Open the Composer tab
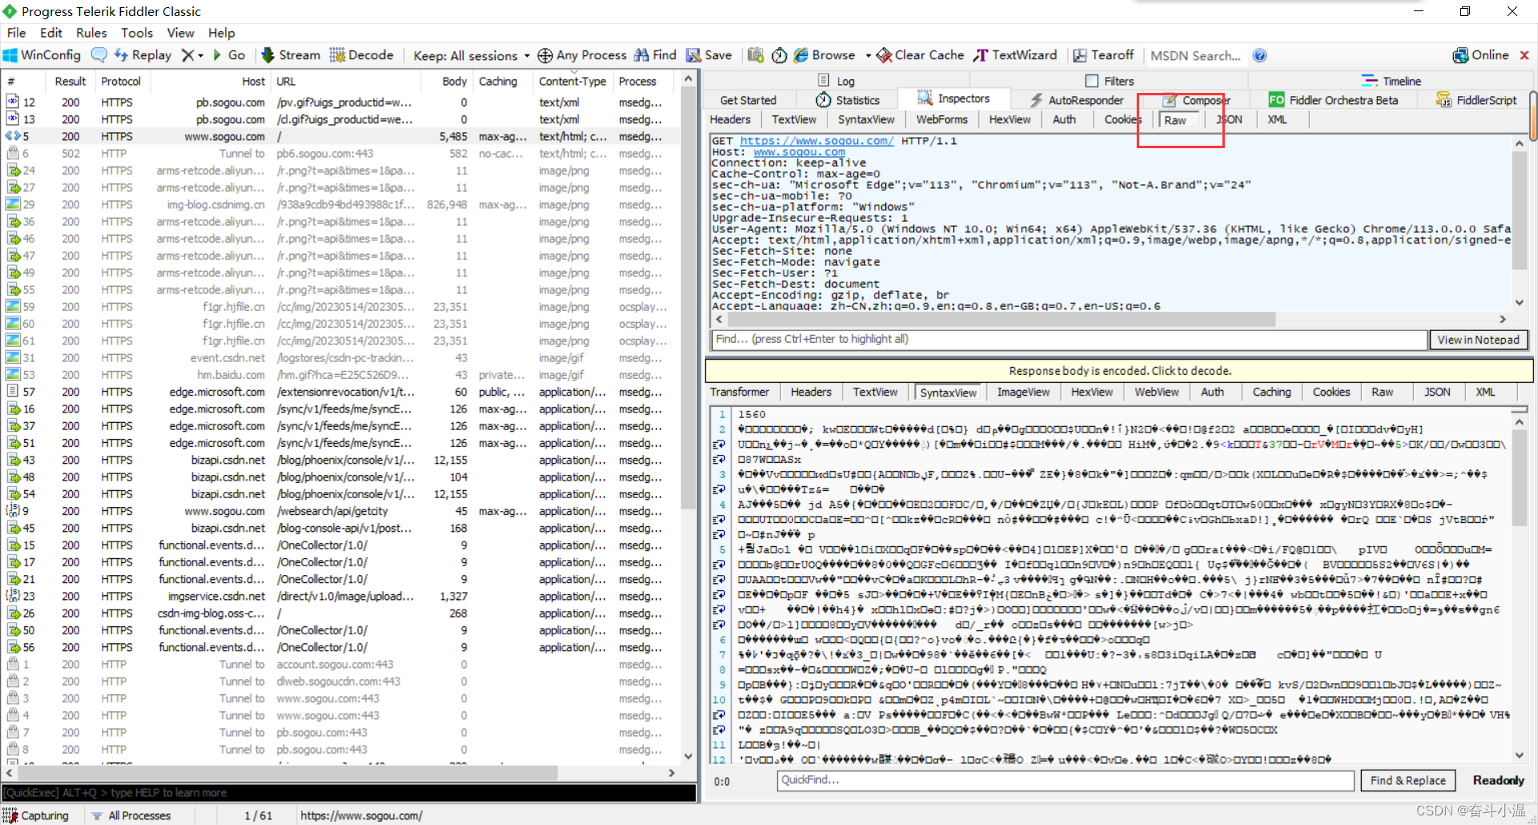The image size is (1538, 825). click(1195, 100)
